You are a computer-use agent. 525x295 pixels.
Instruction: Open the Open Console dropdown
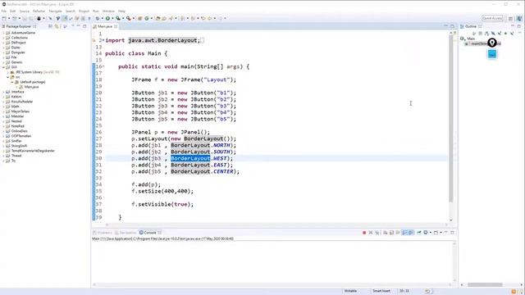pos(441,233)
